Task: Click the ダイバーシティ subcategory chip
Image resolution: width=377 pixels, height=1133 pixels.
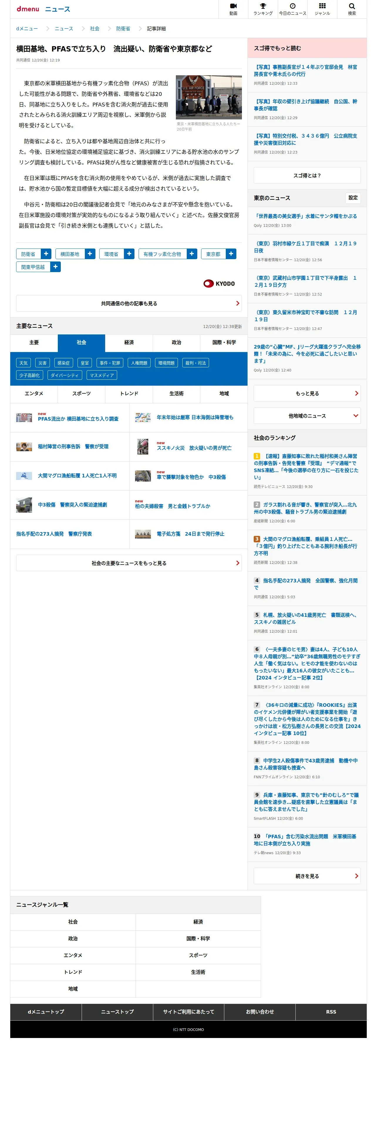Action: (65, 375)
